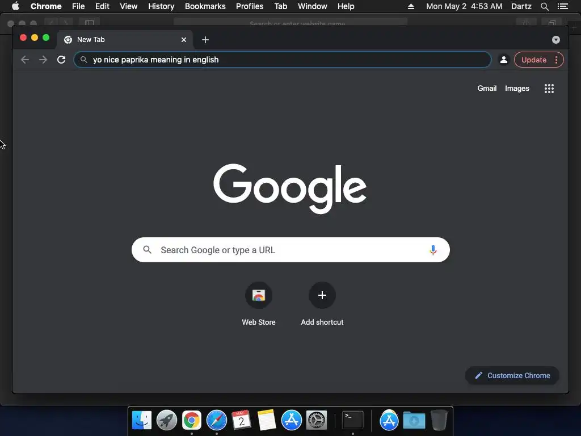This screenshot has height=436, width=581.
Task: Open App Store icon next to Notes
Action: point(291,420)
